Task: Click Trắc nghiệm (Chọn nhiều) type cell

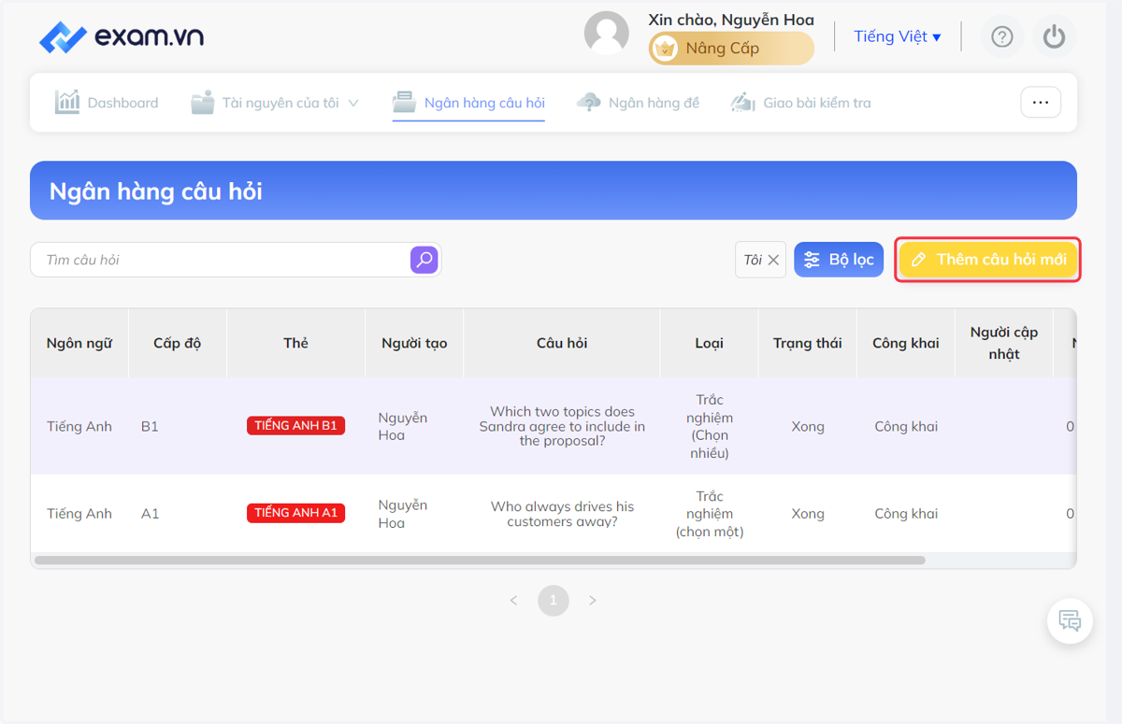Action: coord(710,426)
